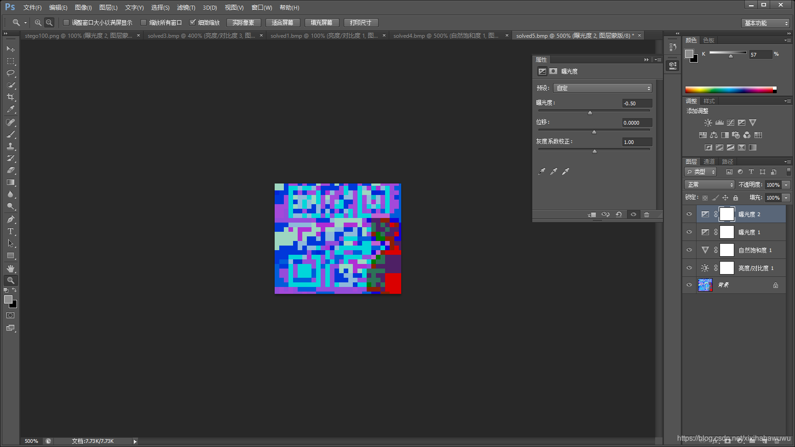Screen dimensions: 795x447
Task: Hide the 自然饱和度 1 layer
Action: coord(689,250)
